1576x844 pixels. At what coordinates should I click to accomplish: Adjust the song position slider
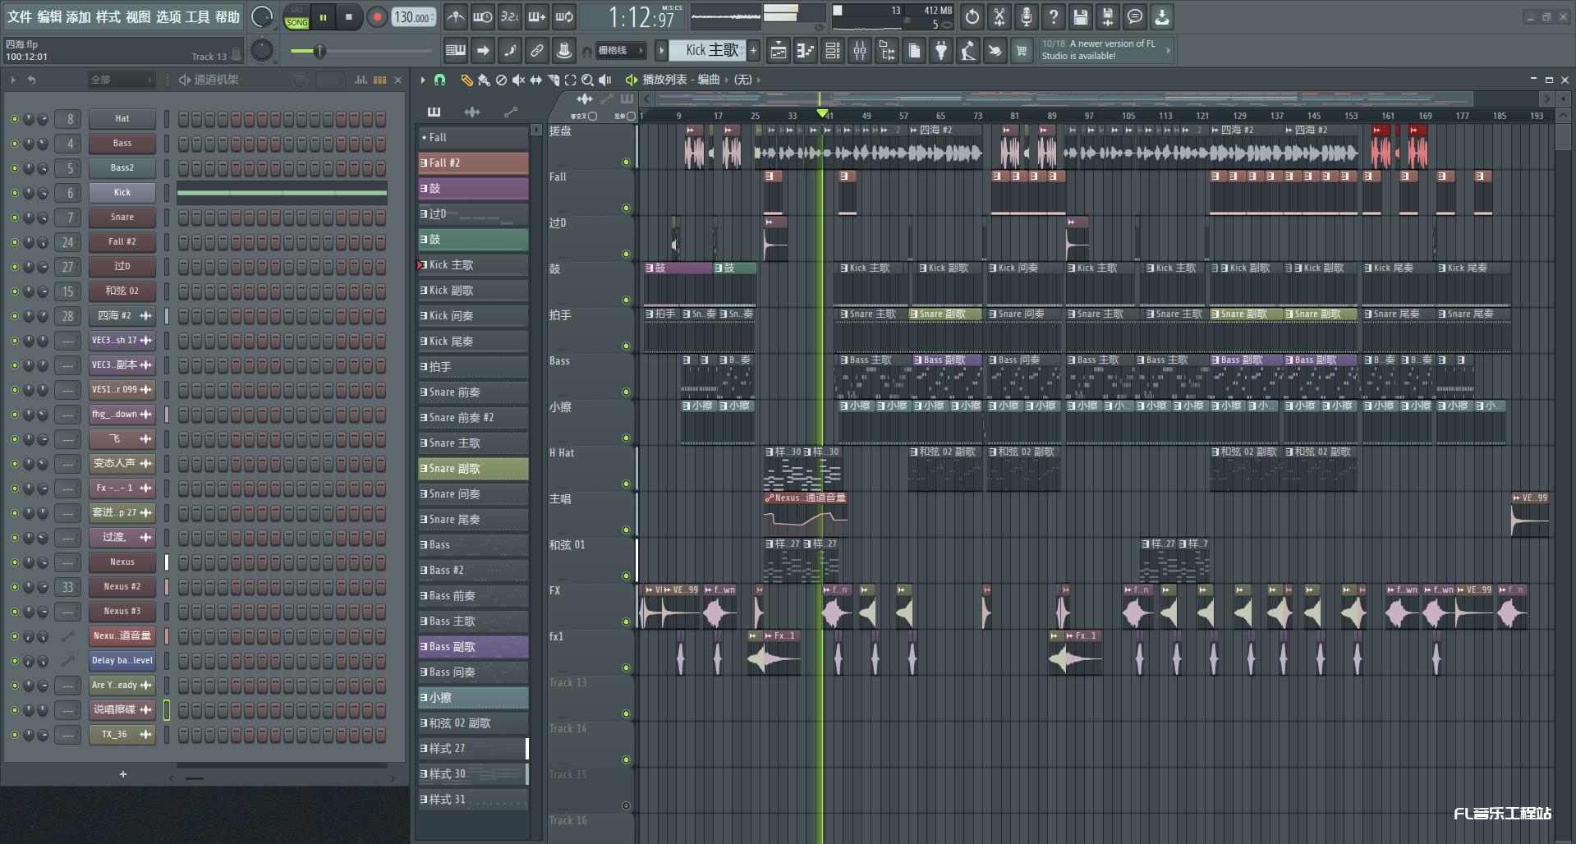tap(361, 51)
